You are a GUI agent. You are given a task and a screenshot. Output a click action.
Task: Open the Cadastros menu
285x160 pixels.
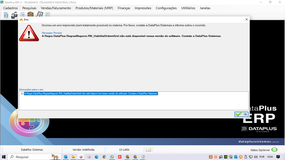11,8
